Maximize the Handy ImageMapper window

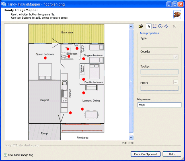175,4
